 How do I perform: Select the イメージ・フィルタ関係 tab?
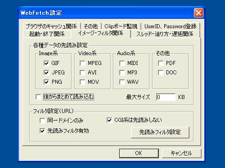click(x=101, y=33)
